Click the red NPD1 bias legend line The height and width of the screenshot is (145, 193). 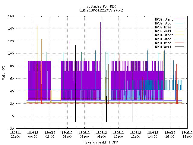pyautogui.click(x=179, y=43)
